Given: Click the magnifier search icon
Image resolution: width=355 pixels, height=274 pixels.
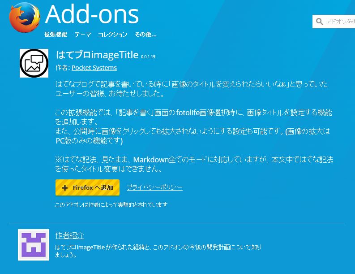Looking at the screenshot, I should click(x=319, y=22).
